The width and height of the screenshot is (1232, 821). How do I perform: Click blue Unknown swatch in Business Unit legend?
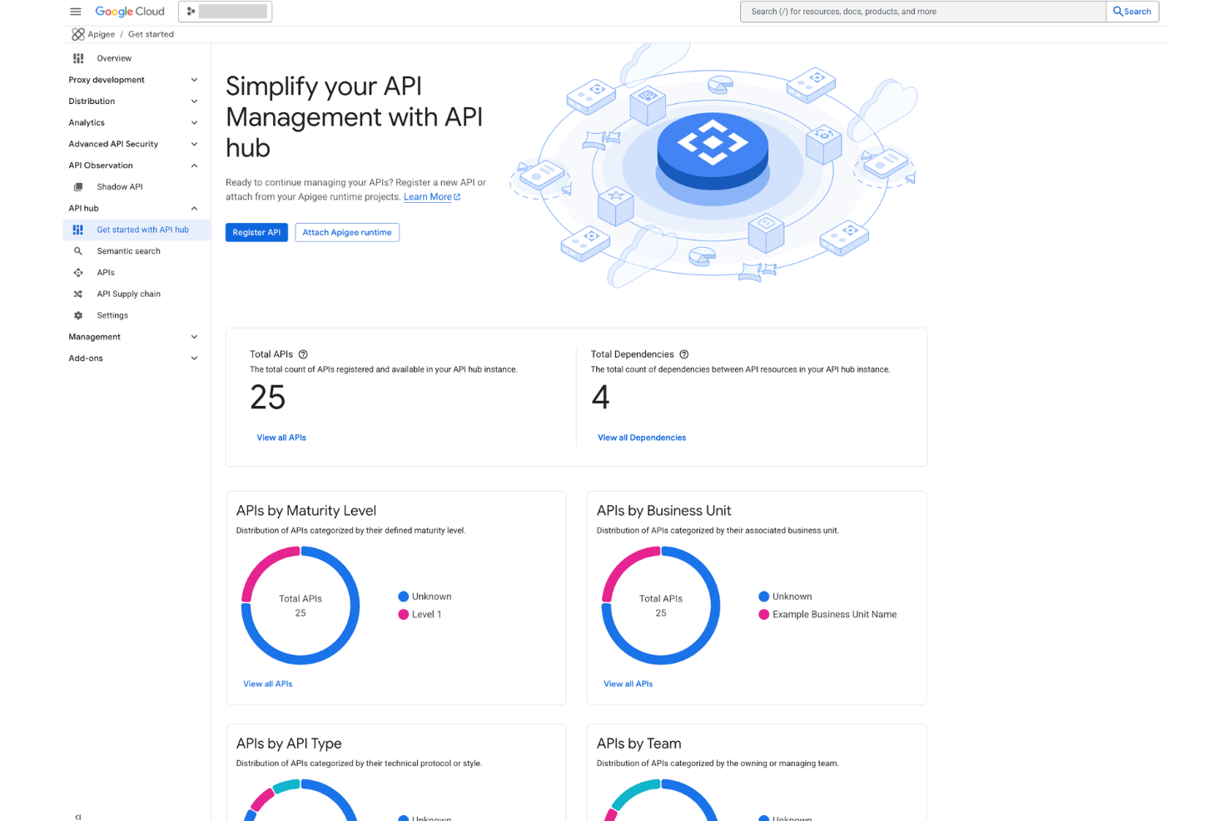(764, 596)
